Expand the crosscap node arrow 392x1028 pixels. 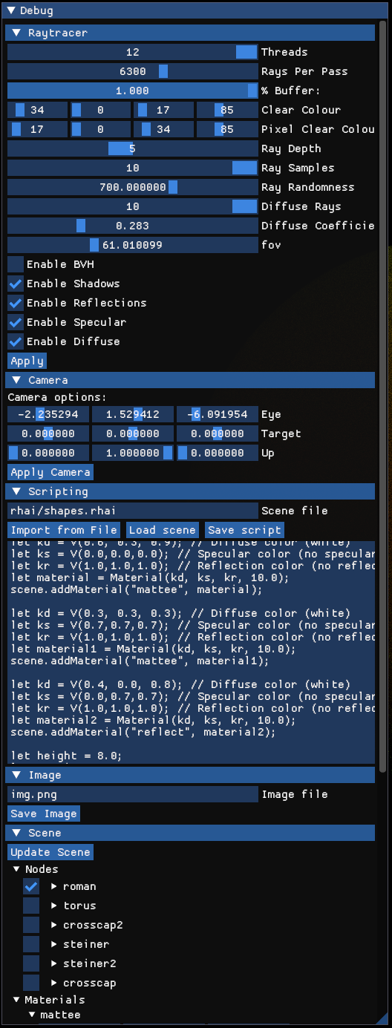(54, 983)
